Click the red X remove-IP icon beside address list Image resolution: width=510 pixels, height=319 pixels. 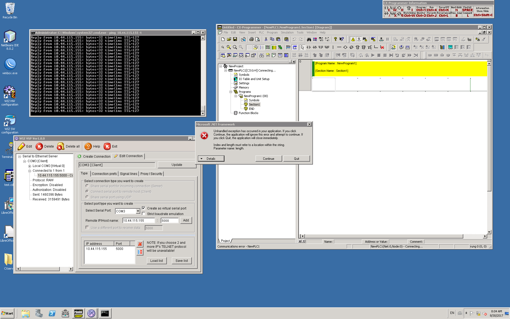(x=140, y=244)
